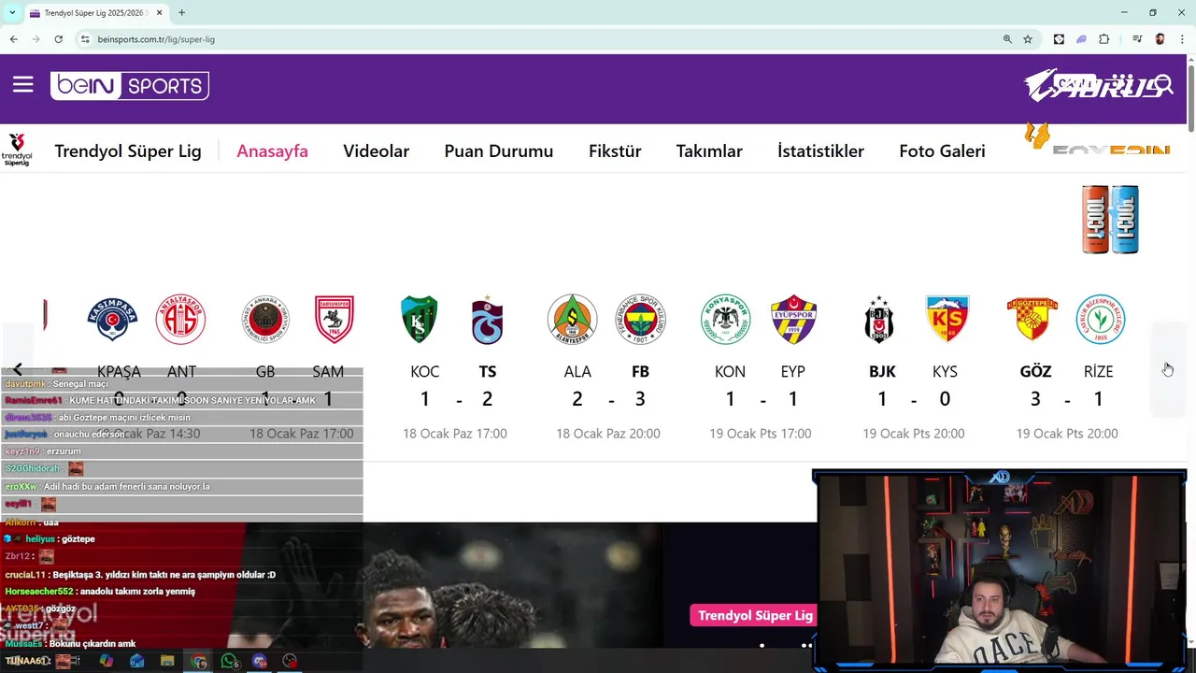Click the Trendyol Süper Lig league logo
The height and width of the screenshot is (673, 1196).
click(17, 150)
